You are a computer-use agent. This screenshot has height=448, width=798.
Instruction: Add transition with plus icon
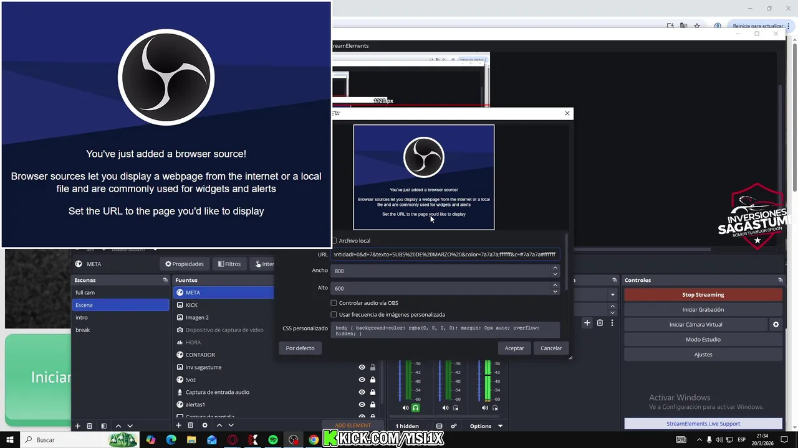pos(587,323)
